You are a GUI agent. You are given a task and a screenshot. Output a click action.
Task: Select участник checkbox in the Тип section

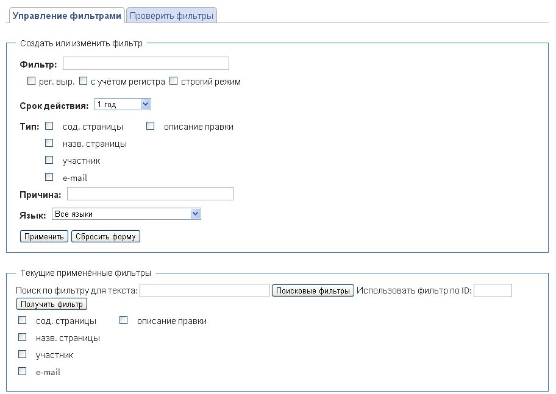click(49, 160)
